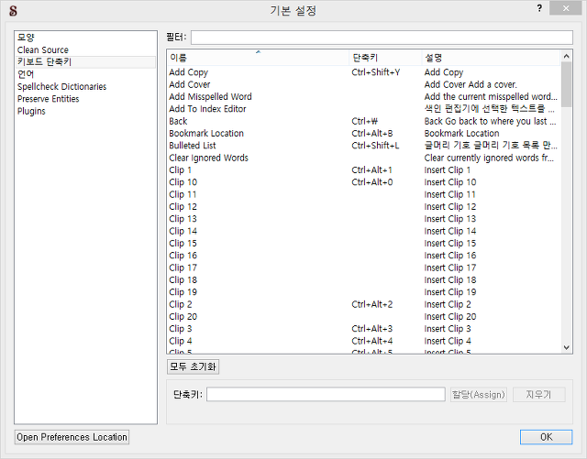This screenshot has height=459, width=587.
Task: Select the Clip 12 row
Action: click(363, 206)
